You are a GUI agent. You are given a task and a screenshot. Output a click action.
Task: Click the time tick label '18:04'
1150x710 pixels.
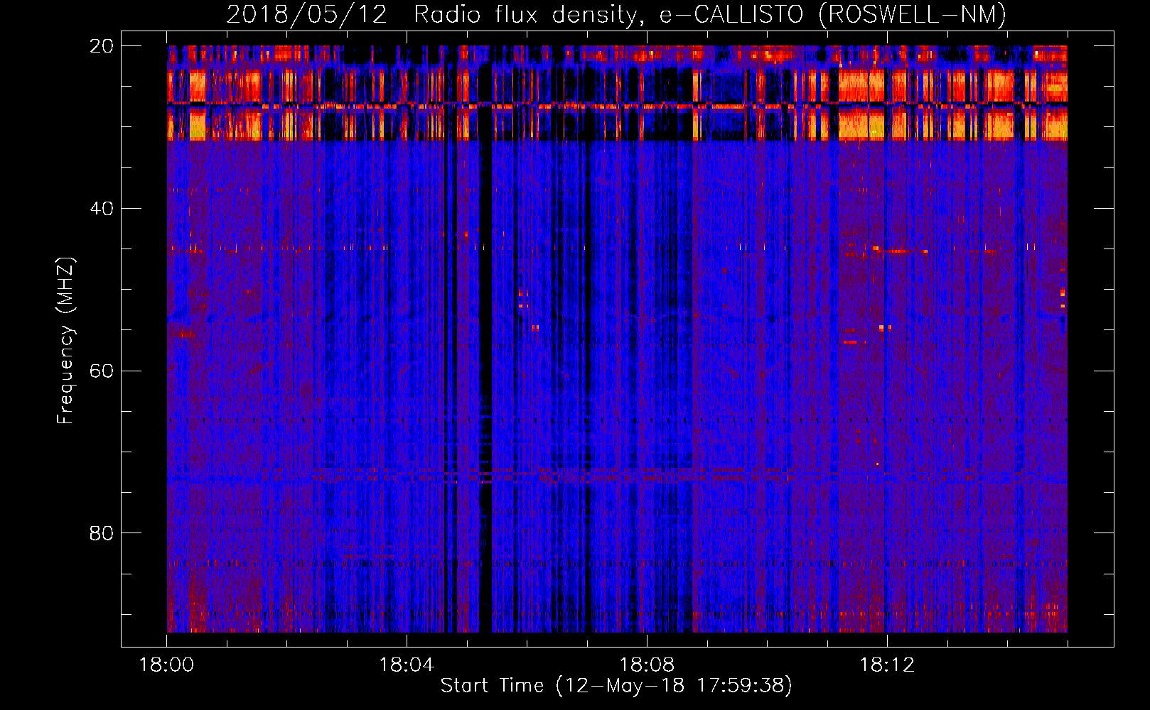pyautogui.click(x=407, y=665)
